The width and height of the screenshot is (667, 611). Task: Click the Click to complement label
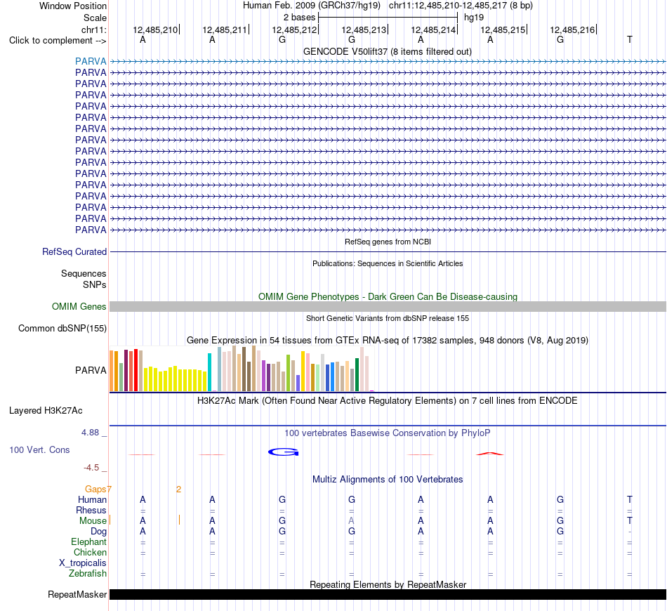point(58,41)
